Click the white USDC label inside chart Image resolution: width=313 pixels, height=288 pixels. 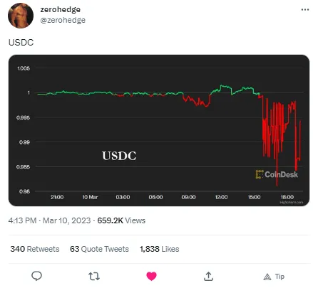(x=119, y=156)
